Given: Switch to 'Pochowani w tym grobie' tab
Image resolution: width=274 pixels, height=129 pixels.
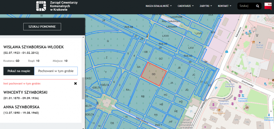Looking at the screenshot, I should tap(56, 71).
